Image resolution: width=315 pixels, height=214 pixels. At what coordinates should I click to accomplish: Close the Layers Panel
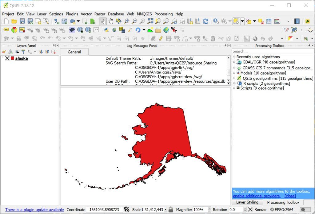point(57,45)
